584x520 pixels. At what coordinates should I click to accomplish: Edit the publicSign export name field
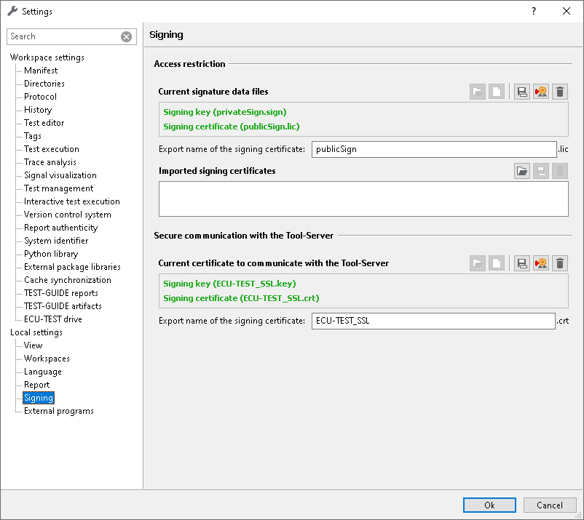point(434,149)
